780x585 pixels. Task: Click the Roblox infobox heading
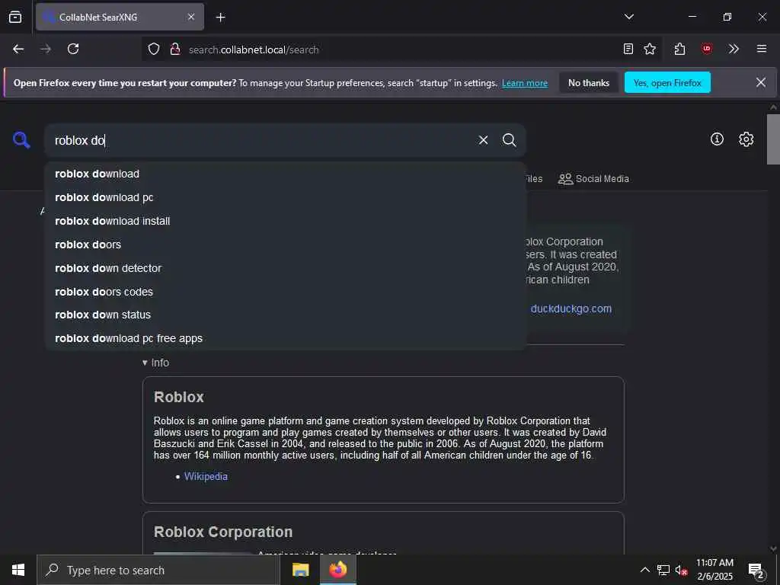pyautogui.click(x=179, y=397)
